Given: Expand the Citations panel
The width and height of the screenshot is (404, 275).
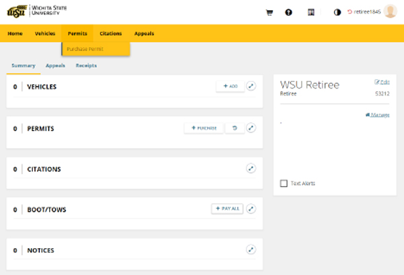Looking at the screenshot, I should tap(251, 169).
